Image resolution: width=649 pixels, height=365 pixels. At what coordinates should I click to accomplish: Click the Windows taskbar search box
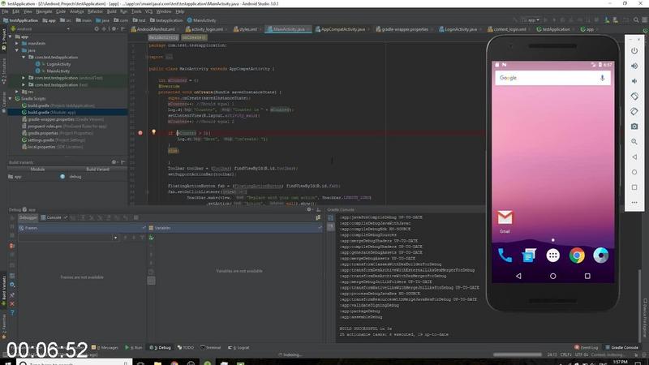point(75,363)
